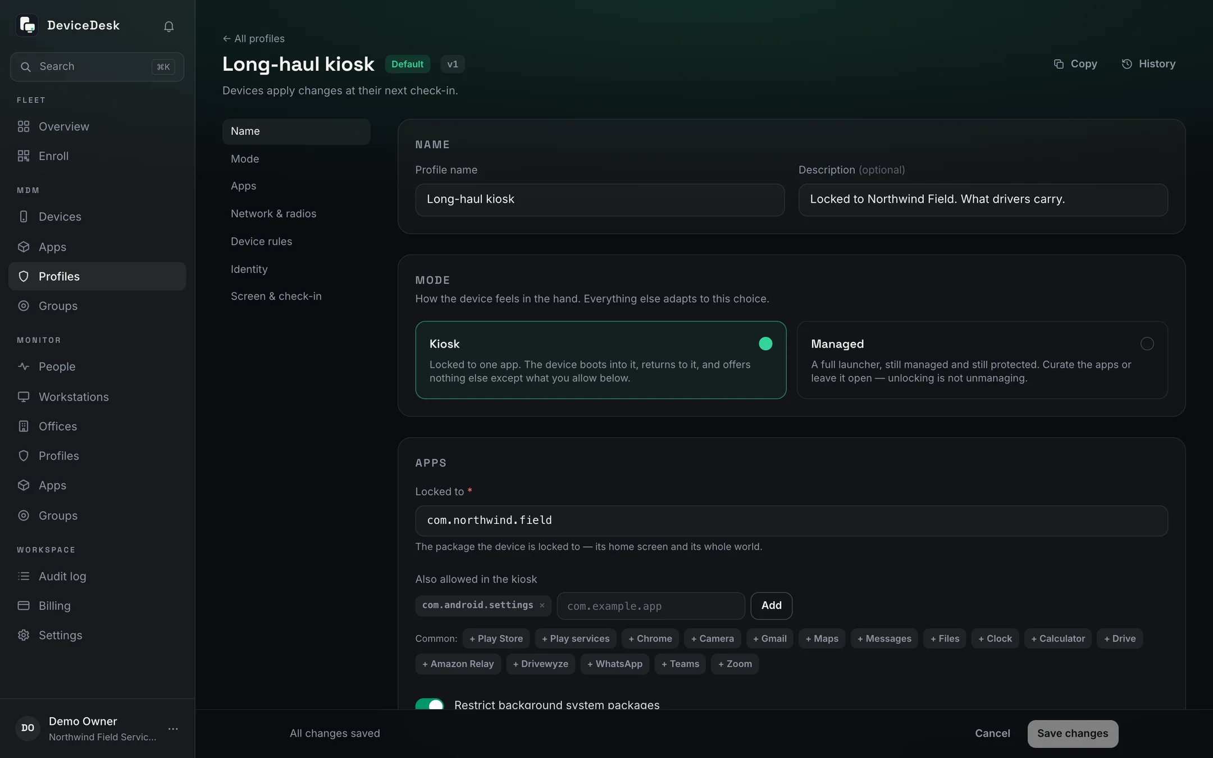The width and height of the screenshot is (1213, 758).
Task: Add Clock common app
Action: (995, 638)
